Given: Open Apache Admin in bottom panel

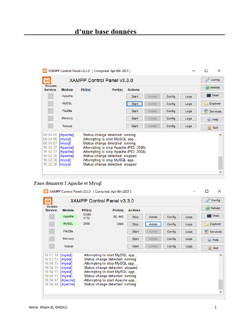Looking at the screenshot, I should [153, 217].
